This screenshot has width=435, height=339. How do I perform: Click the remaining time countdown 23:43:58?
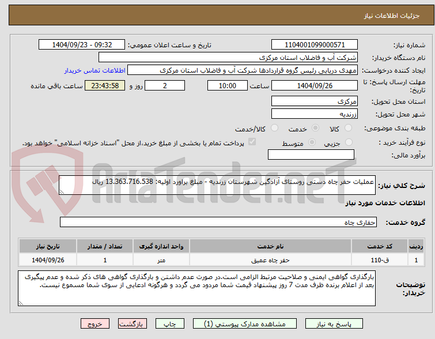[105, 85]
